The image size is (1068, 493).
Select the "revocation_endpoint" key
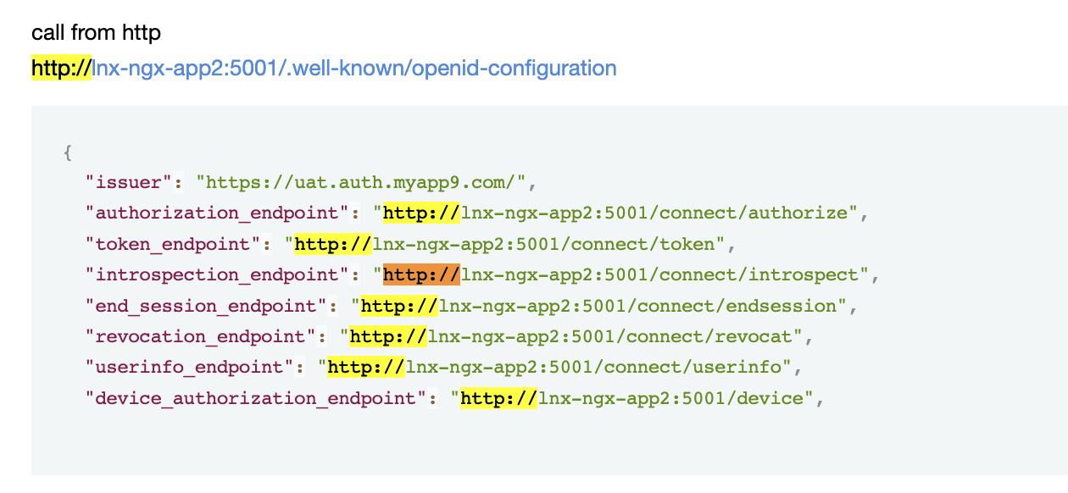(x=195, y=336)
